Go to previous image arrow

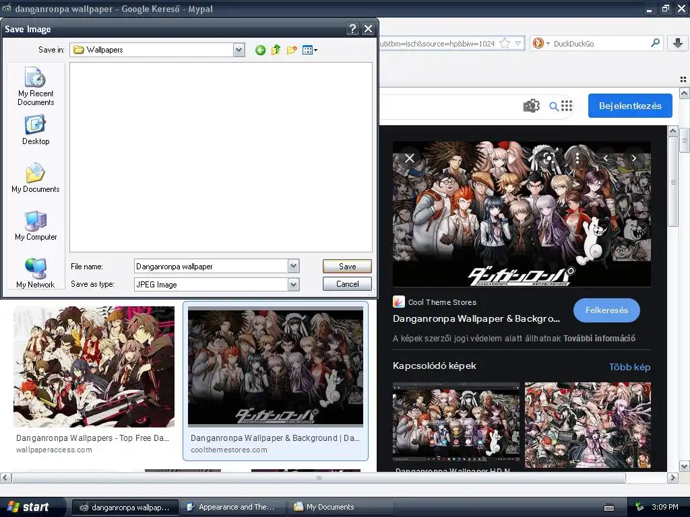(x=606, y=158)
